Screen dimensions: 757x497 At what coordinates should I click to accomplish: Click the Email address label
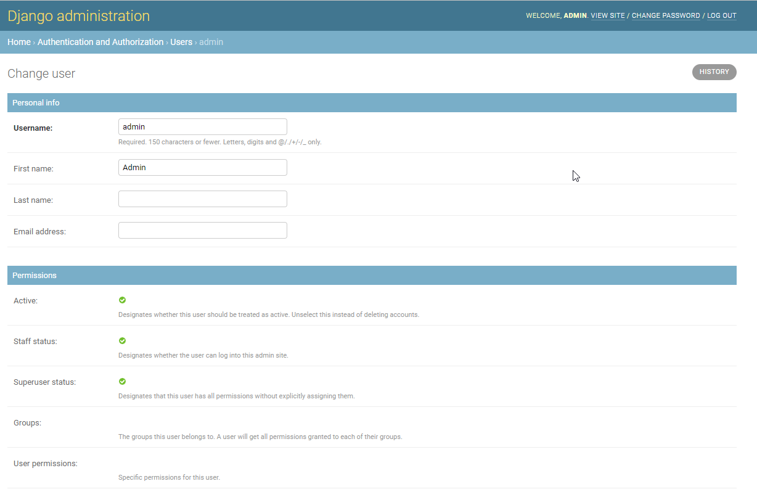(x=39, y=231)
